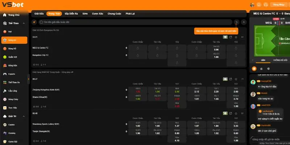Switch to SÂN pitch tab

(x=263, y=60)
